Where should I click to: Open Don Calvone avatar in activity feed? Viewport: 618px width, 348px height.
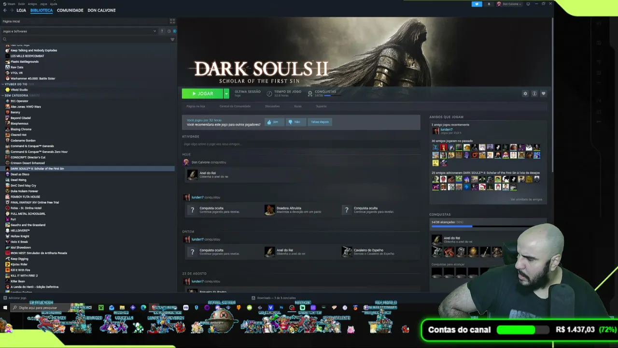tap(186, 162)
